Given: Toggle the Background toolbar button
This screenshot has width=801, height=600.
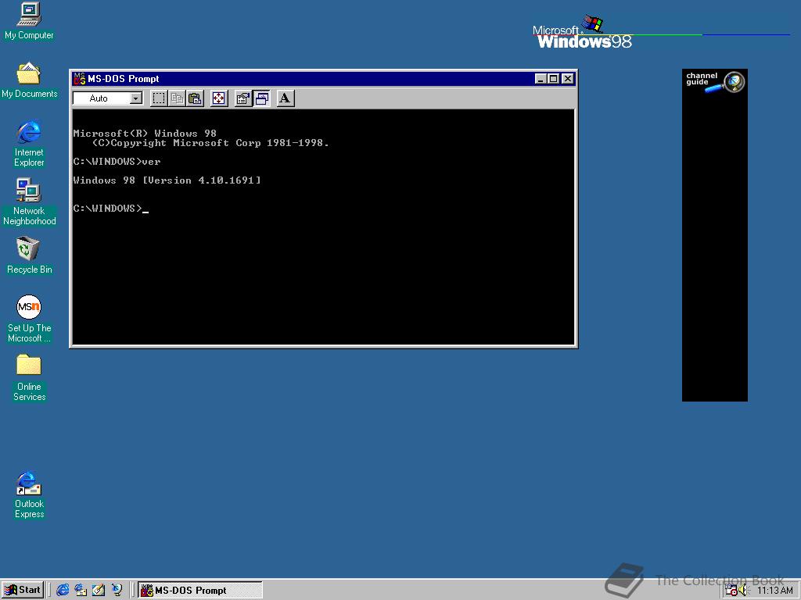Looking at the screenshot, I should [x=261, y=98].
